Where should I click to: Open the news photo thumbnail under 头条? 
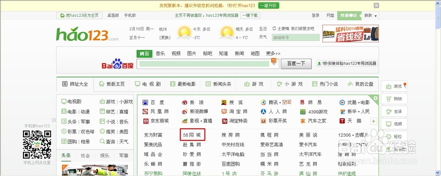pyautogui.click(x=95, y=170)
